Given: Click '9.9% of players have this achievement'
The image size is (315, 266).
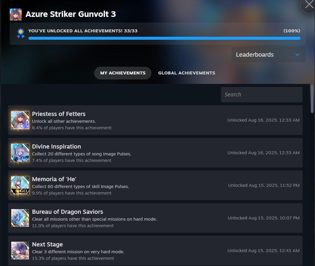Looking at the screenshot, I should click(72, 193).
